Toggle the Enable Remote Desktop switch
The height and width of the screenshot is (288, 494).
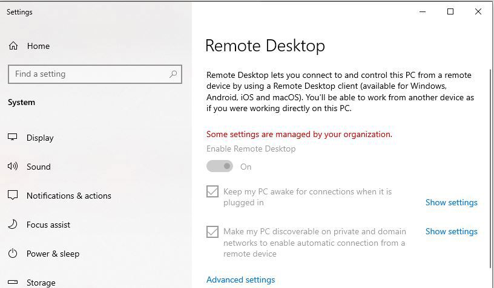220,166
